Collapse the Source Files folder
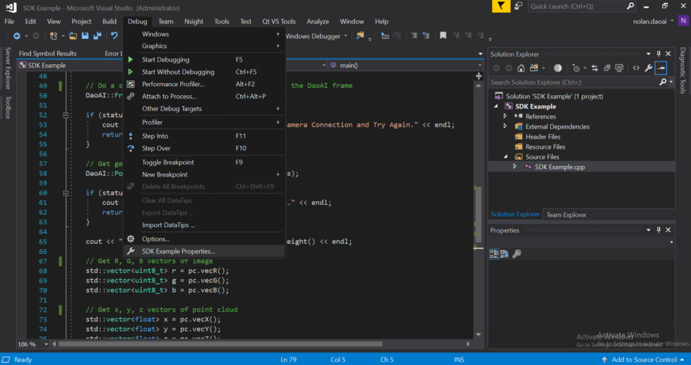 [505, 157]
